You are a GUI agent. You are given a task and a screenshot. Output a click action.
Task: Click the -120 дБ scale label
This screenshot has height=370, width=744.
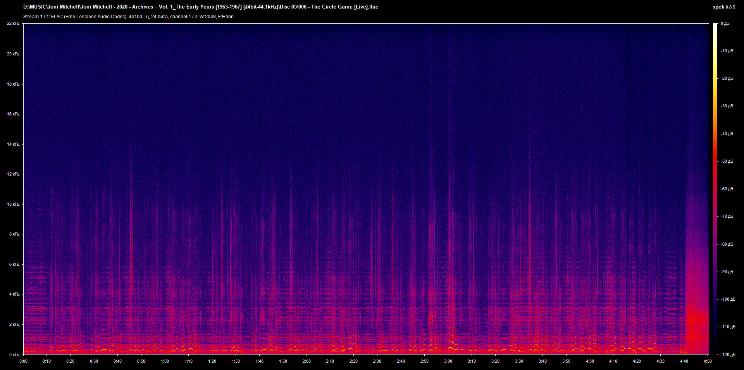727,355
